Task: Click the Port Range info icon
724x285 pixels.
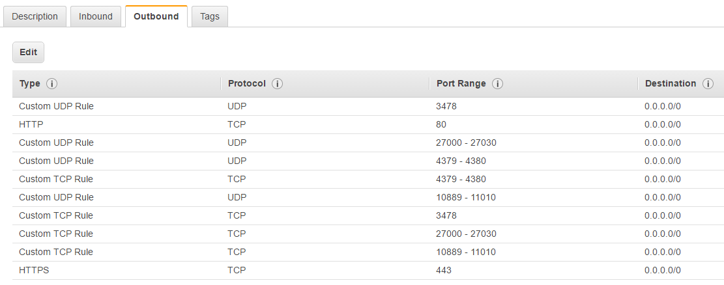Action: coord(497,84)
